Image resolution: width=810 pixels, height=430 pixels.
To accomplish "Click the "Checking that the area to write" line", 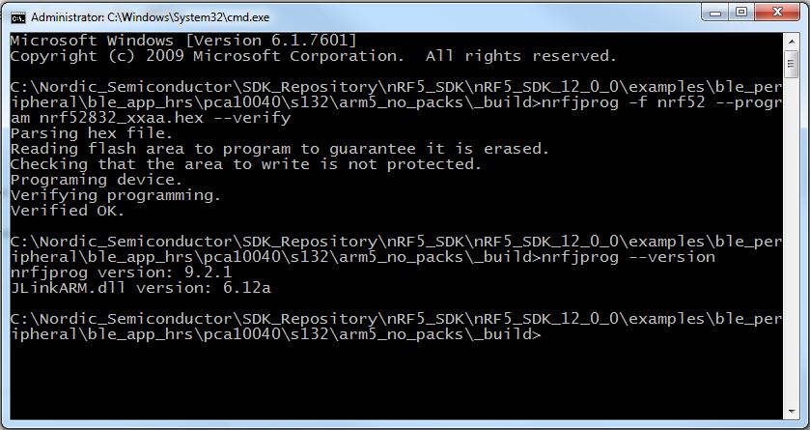I will click(x=246, y=164).
